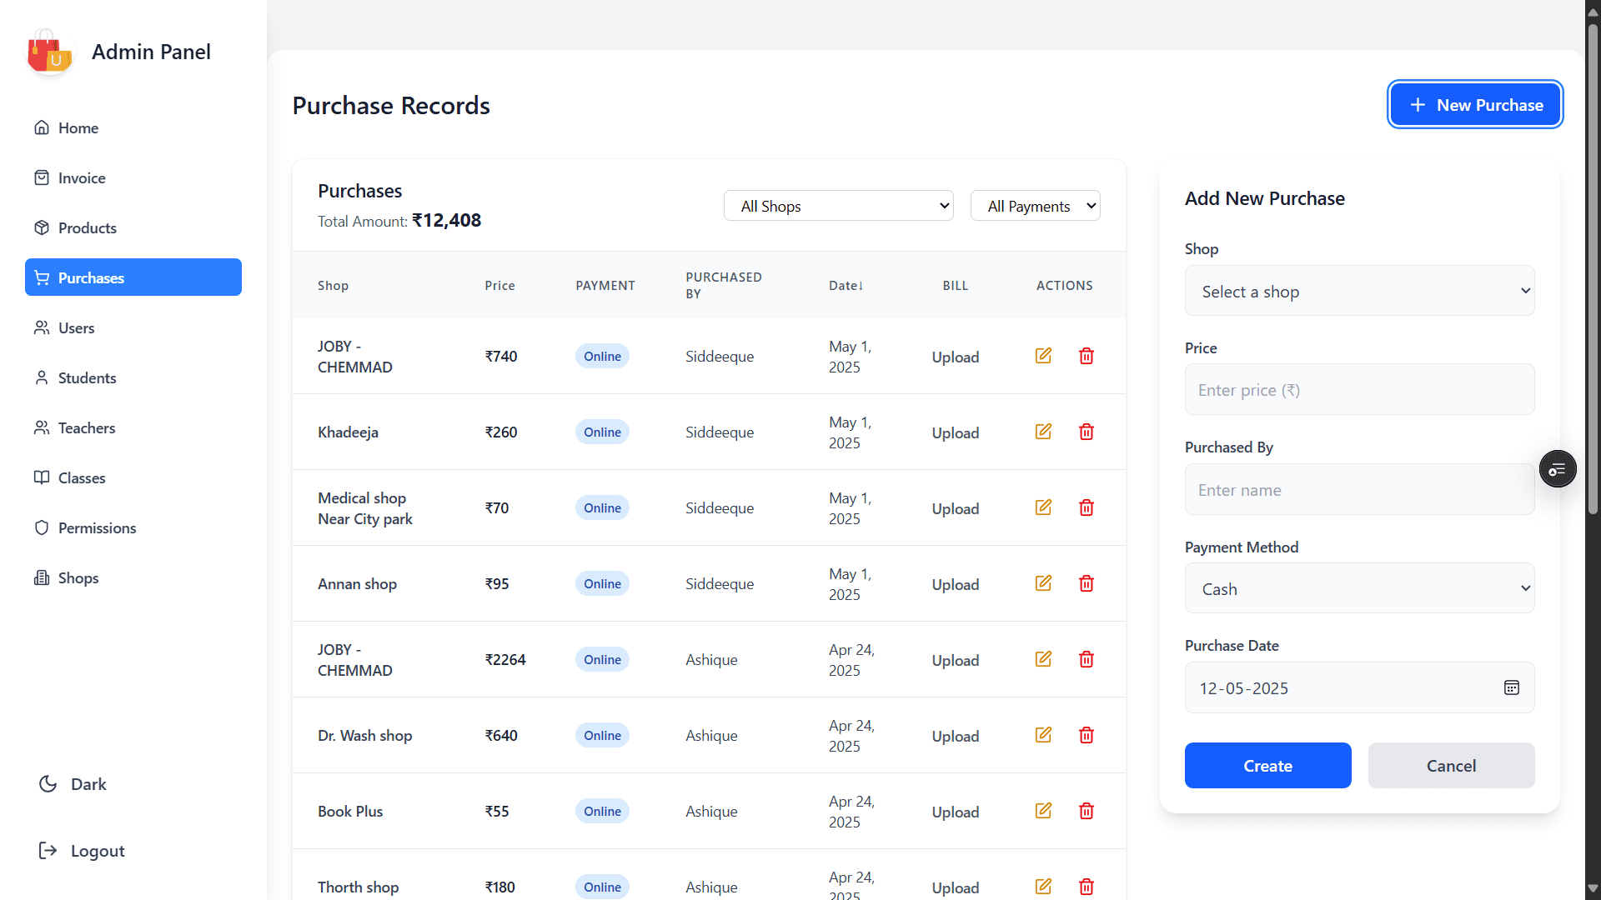Viewport: 1601px width, 900px height.
Task: Upload bill for Dr. Wash shop purchase
Action: coord(955,736)
